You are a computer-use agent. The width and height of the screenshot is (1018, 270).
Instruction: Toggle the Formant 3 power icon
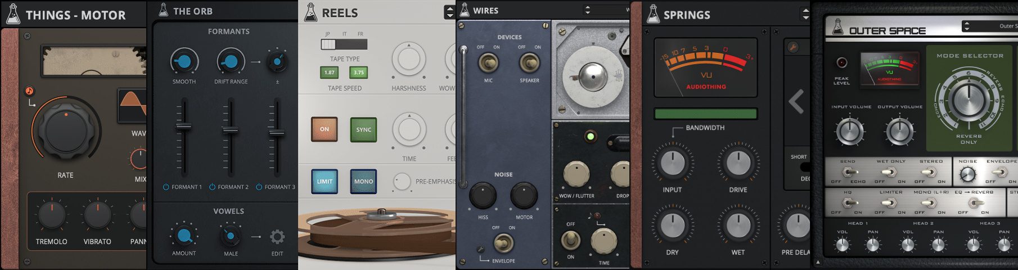pyautogui.click(x=259, y=187)
